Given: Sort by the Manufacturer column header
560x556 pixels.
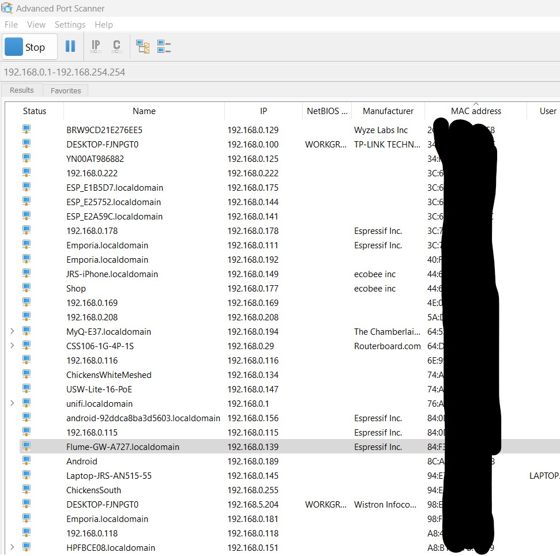Looking at the screenshot, I should click(x=388, y=111).
